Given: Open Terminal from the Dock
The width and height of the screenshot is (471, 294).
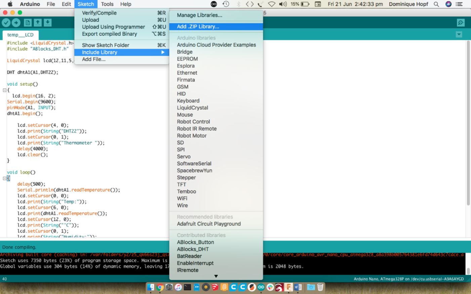Looking at the screenshot, I should (187, 287).
